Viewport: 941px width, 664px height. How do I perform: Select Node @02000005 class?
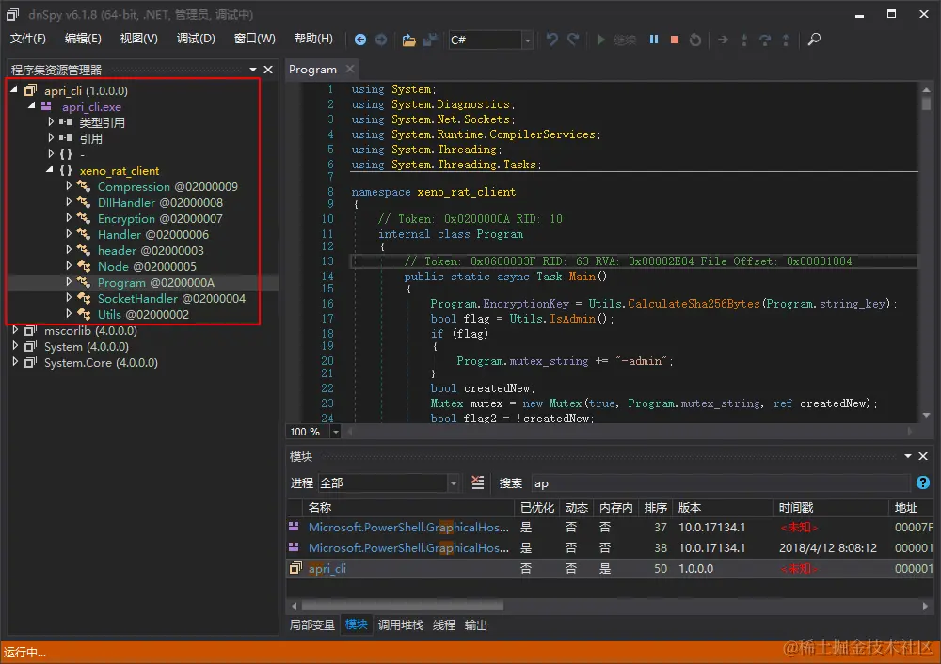pos(147,266)
